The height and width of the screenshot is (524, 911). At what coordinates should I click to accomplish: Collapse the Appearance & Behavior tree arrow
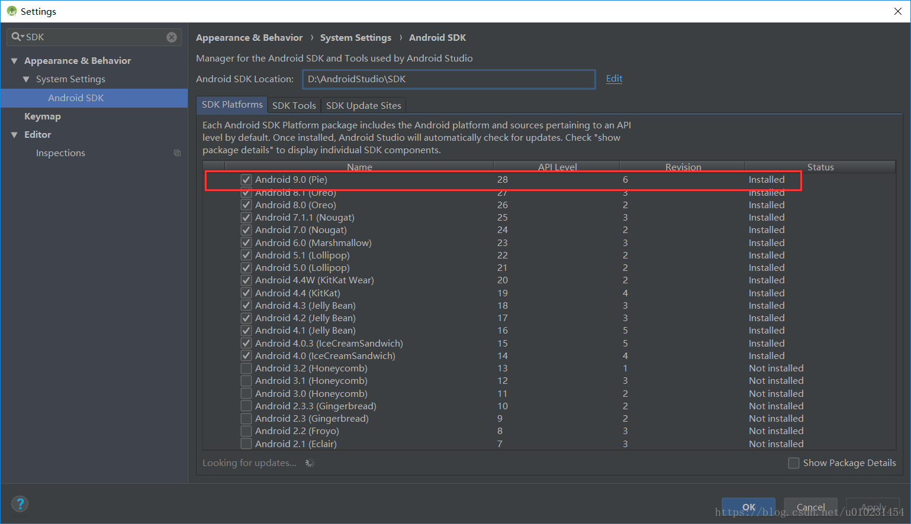pyautogui.click(x=14, y=61)
